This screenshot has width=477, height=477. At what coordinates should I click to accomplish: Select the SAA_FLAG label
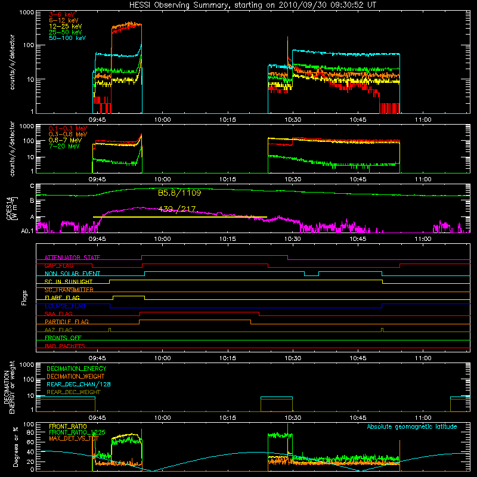(58, 314)
